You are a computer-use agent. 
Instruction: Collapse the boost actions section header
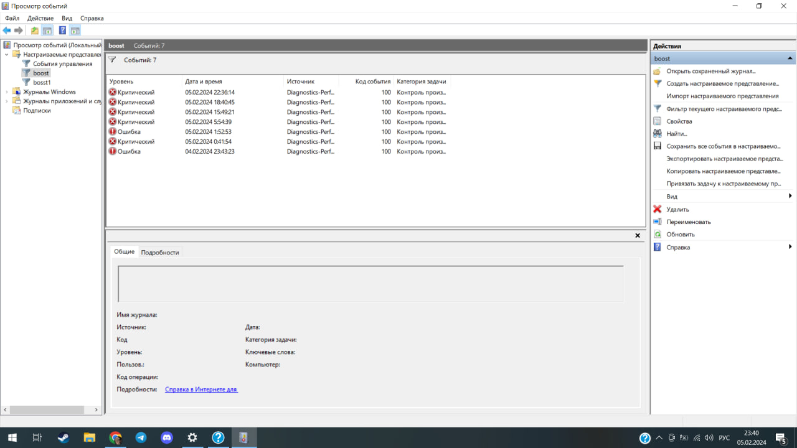tap(790, 58)
